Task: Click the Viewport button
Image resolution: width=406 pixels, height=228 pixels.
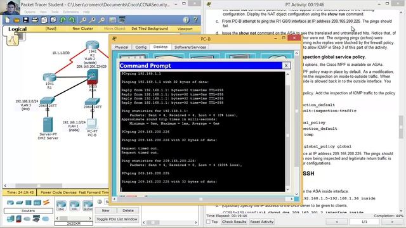Action: tap(185, 28)
